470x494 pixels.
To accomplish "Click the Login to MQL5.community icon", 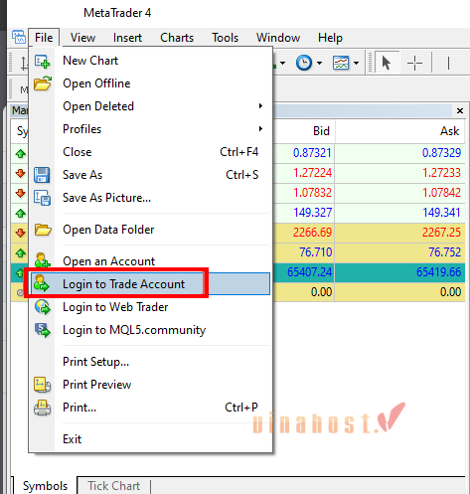I will pyautogui.click(x=43, y=330).
